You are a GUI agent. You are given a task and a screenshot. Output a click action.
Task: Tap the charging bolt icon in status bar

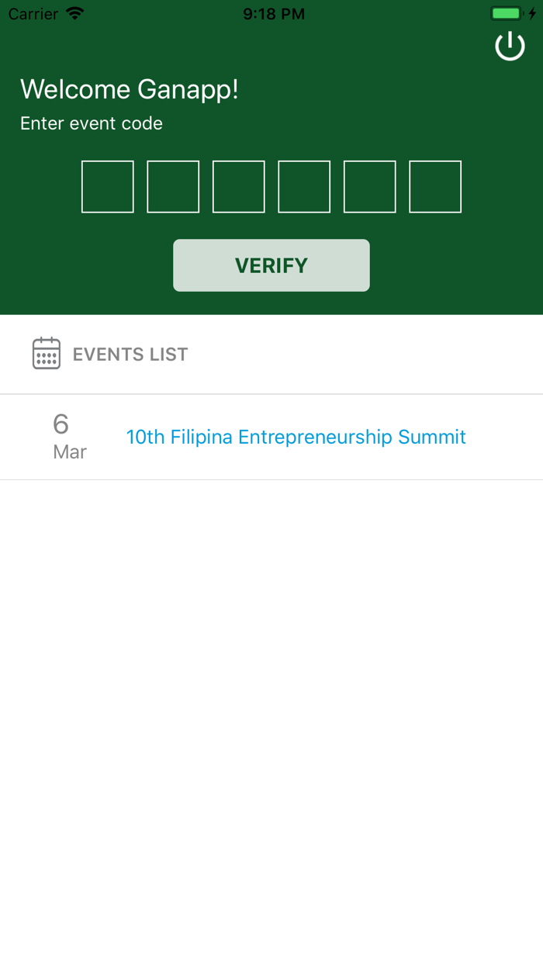531,13
